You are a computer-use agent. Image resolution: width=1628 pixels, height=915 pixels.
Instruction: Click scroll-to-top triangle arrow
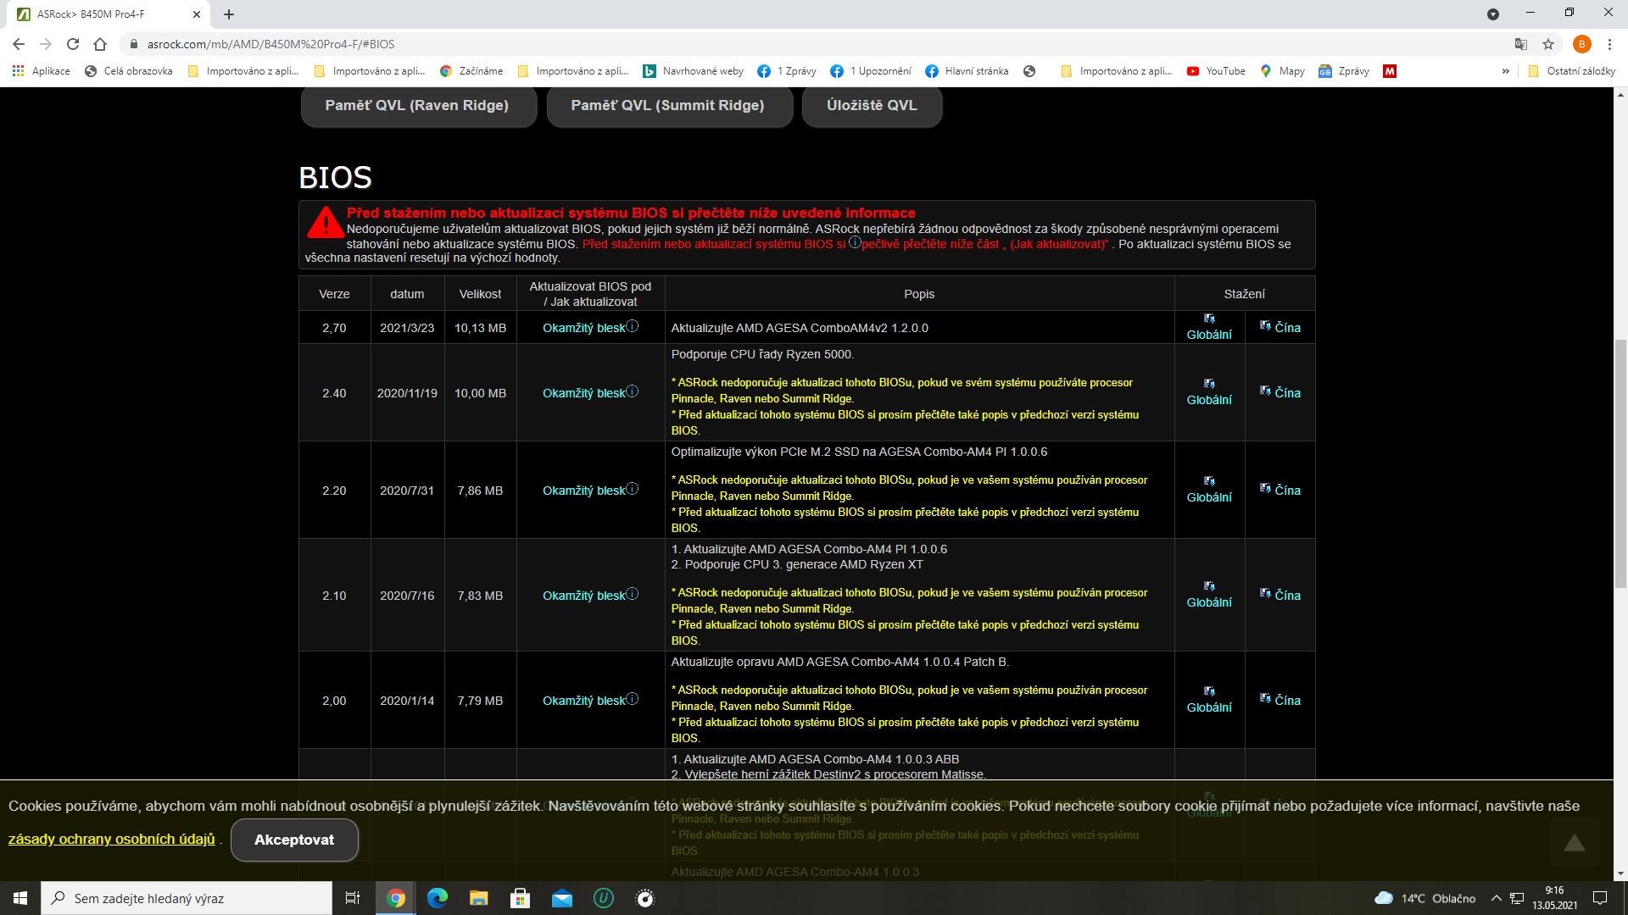(x=1575, y=842)
